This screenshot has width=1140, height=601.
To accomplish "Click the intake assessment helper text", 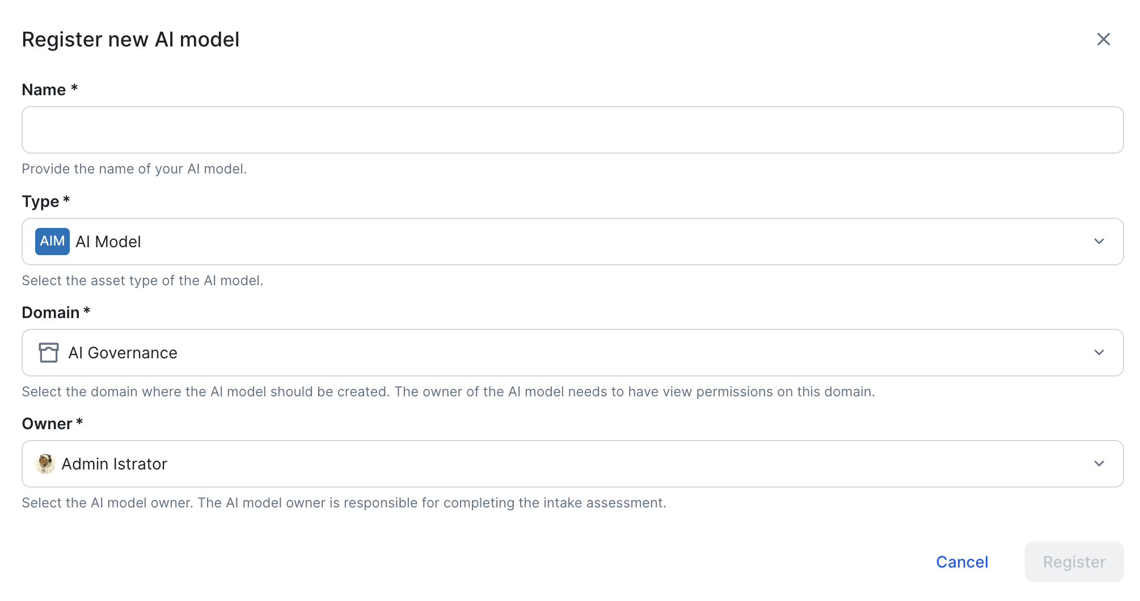I will coord(344,503).
